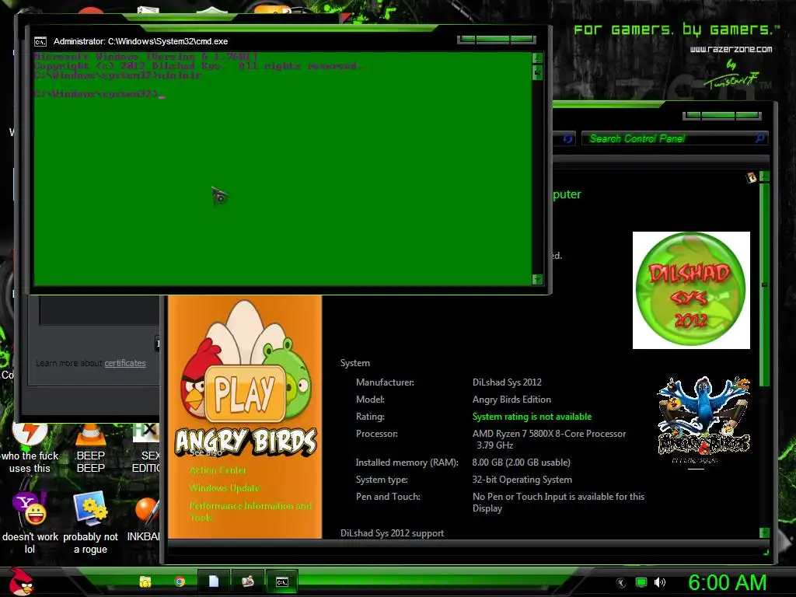This screenshot has width=796, height=597.
Task: Open the 'probably not a rogue' desktop icon
Action: coord(90,523)
